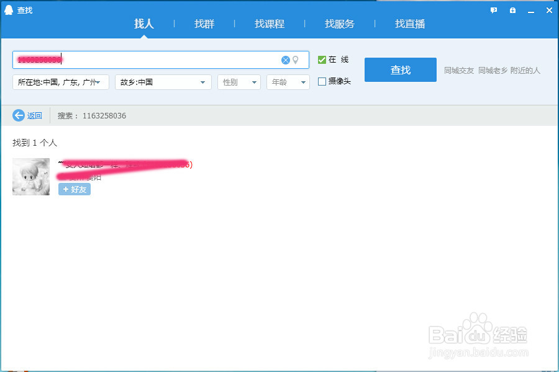Image resolution: width=559 pixels, height=372 pixels.
Task: Click the 查找 app icon at top left
Action: tap(8, 10)
